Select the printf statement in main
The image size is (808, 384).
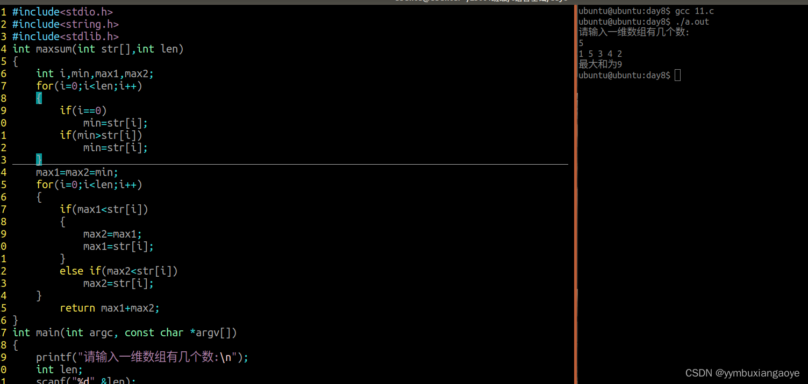click(x=140, y=357)
